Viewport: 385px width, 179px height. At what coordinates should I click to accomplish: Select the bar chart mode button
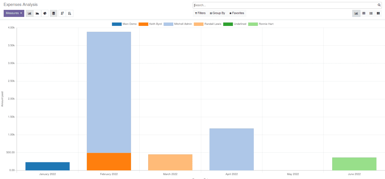[30, 13]
